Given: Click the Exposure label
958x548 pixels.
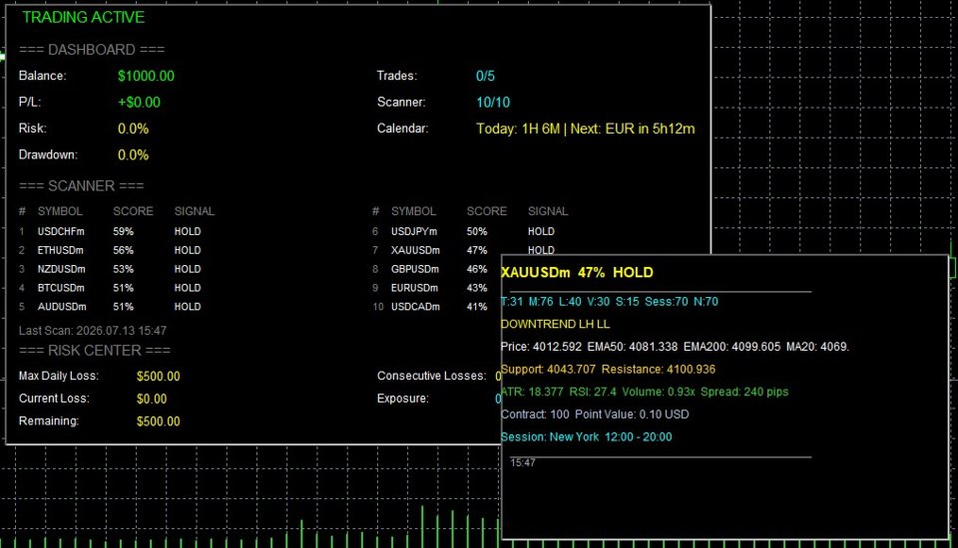Looking at the screenshot, I should 402,398.
